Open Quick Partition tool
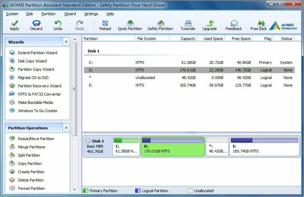Screen dimensions: 304x197 (x=130, y=26)
